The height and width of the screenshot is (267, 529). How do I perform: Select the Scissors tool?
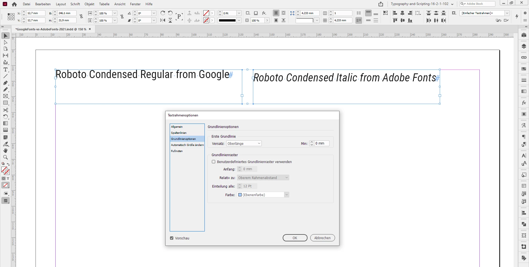click(x=6, y=110)
